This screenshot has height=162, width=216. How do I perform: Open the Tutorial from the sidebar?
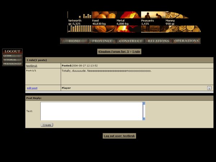(x=12, y=60)
